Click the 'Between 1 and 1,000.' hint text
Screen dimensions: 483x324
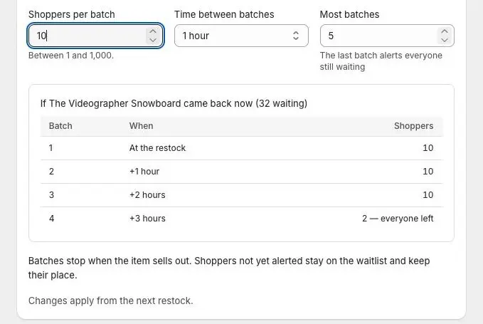(x=71, y=56)
